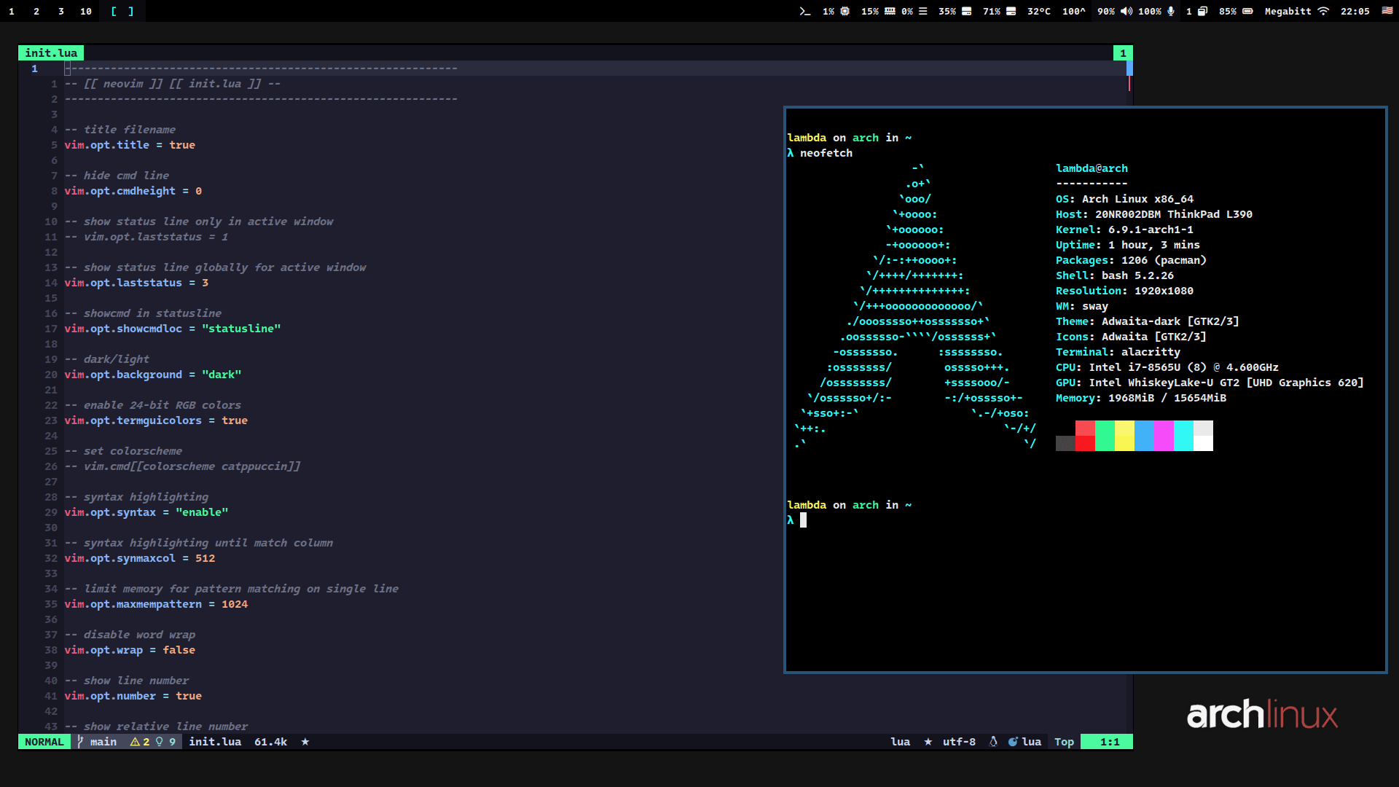Click the vim.opt.wrap = false line
Image resolution: width=1399 pixels, height=787 pixels.
coord(130,650)
